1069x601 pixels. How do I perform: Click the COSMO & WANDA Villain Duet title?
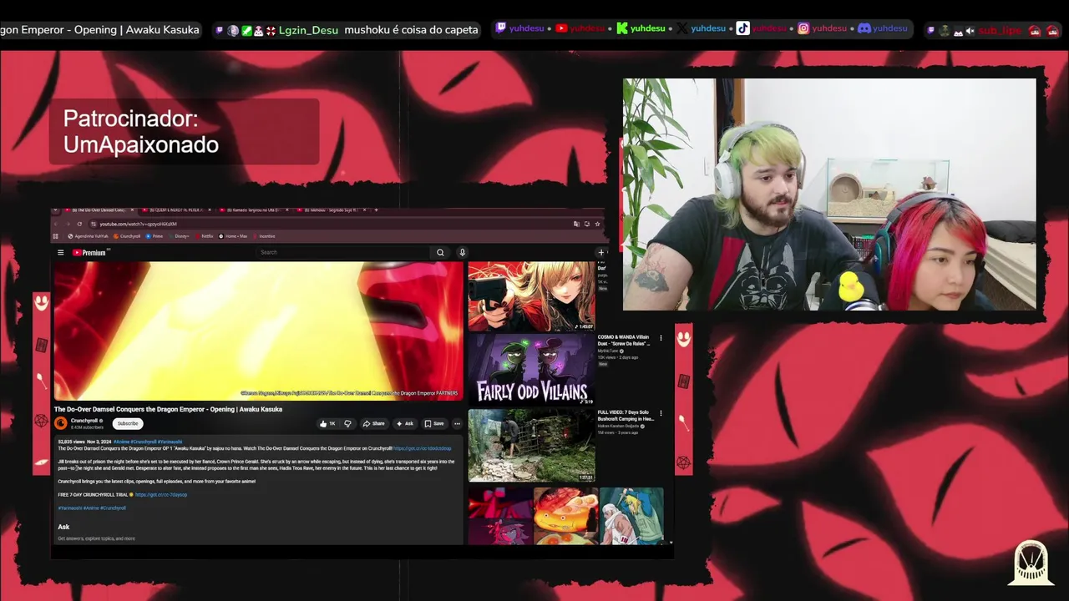click(x=624, y=340)
